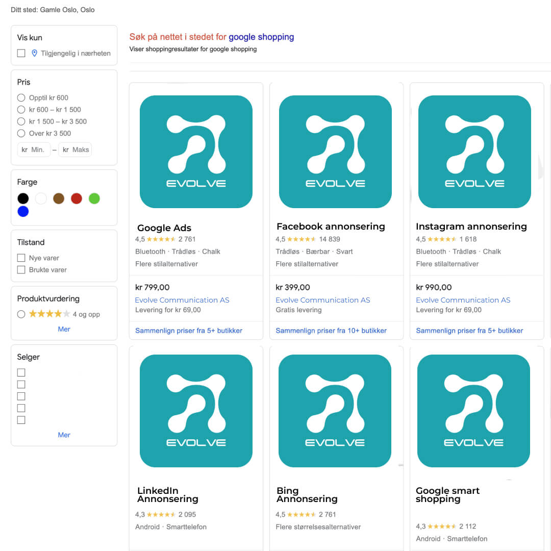Expand Mer under Selger
This screenshot has width=551, height=551.
(64, 435)
